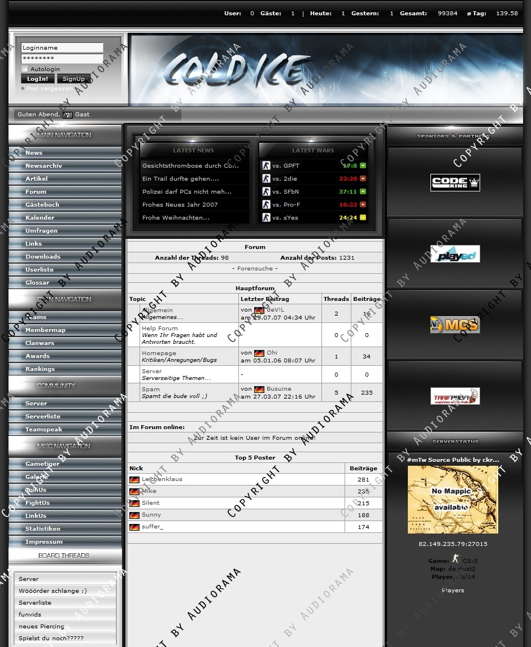Click red loss arrow for 2die match
The image size is (531, 647).
363,178
